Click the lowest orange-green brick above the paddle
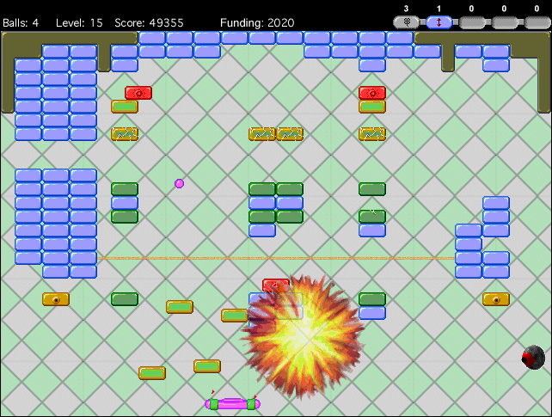Image resolution: width=552 pixels, height=417 pixels. (x=152, y=373)
